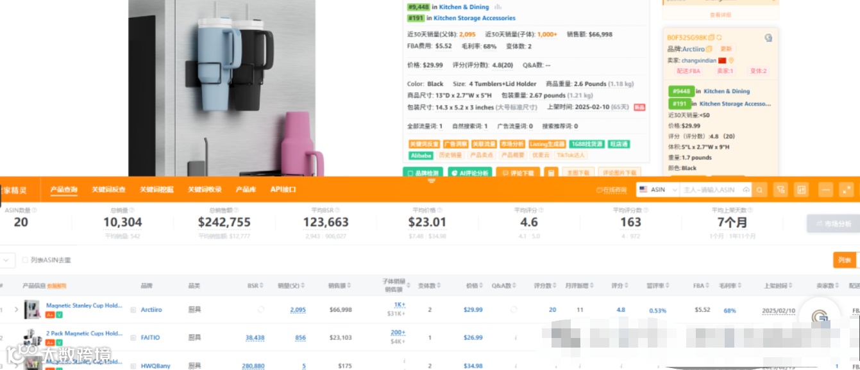Click the Listing生成器 tag
The width and height of the screenshot is (860, 370).
pyautogui.click(x=547, y=144)
